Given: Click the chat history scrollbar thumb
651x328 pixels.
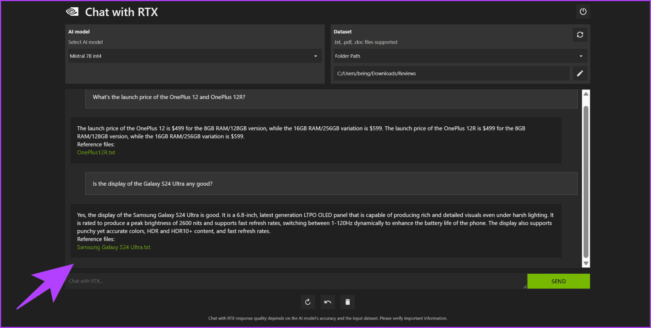Looking at the screenshot, I should point(586,182).
